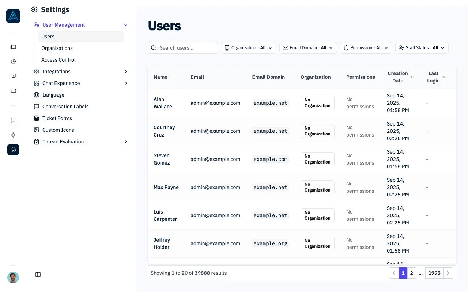The image size is (468, 292).
Task: Click User Management people icon
Action: tap(37, 25)
